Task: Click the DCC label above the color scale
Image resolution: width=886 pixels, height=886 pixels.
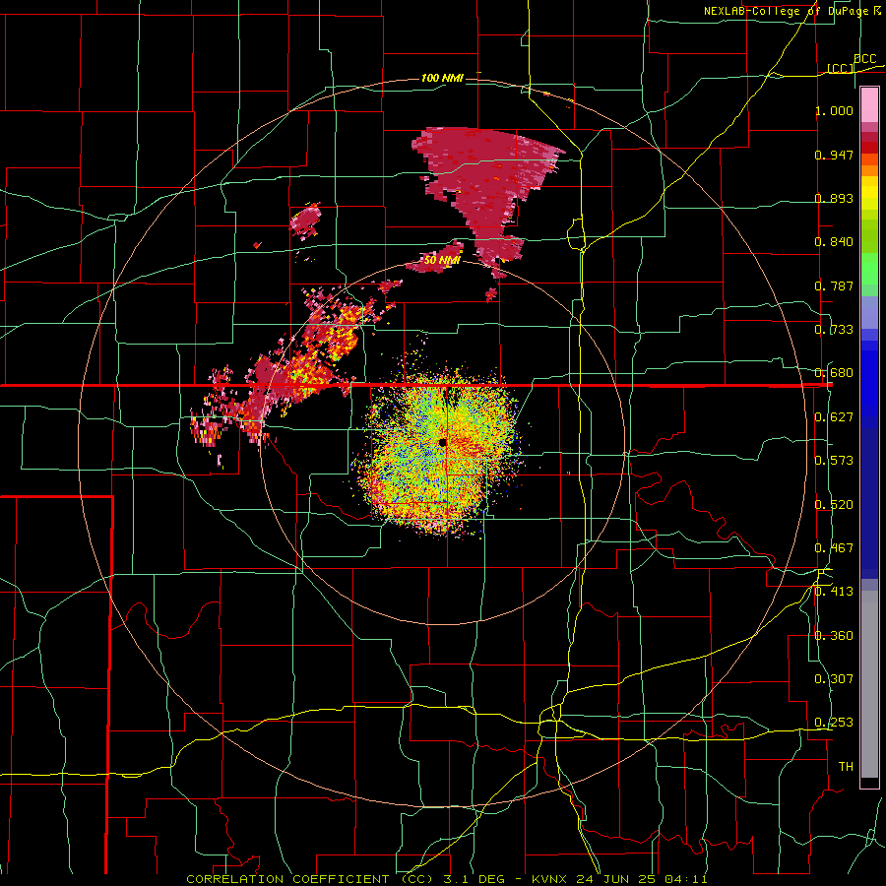Action: pyautogui.click(x=864, y=59)
